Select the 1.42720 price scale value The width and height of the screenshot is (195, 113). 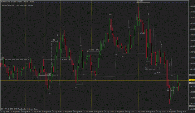[x=192, y=23]
